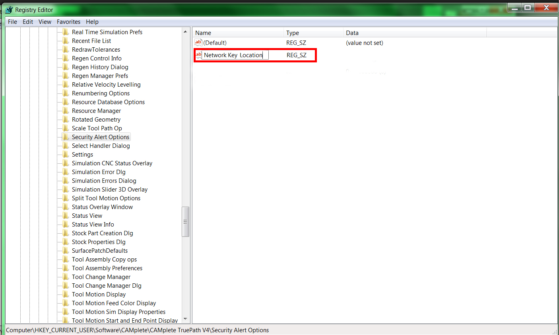Minimize the Registry Editor window

pyautogui.click(x=514, y=8)
